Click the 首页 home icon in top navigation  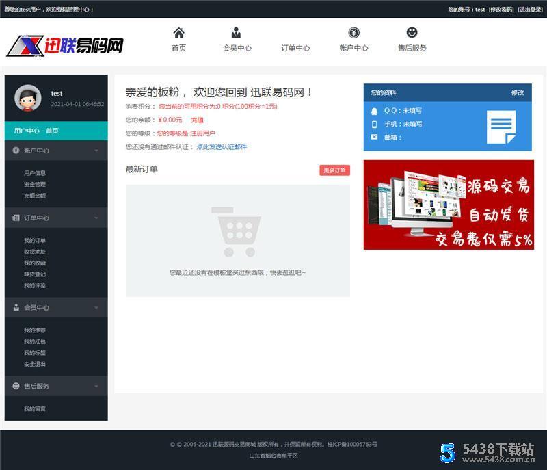178,32
